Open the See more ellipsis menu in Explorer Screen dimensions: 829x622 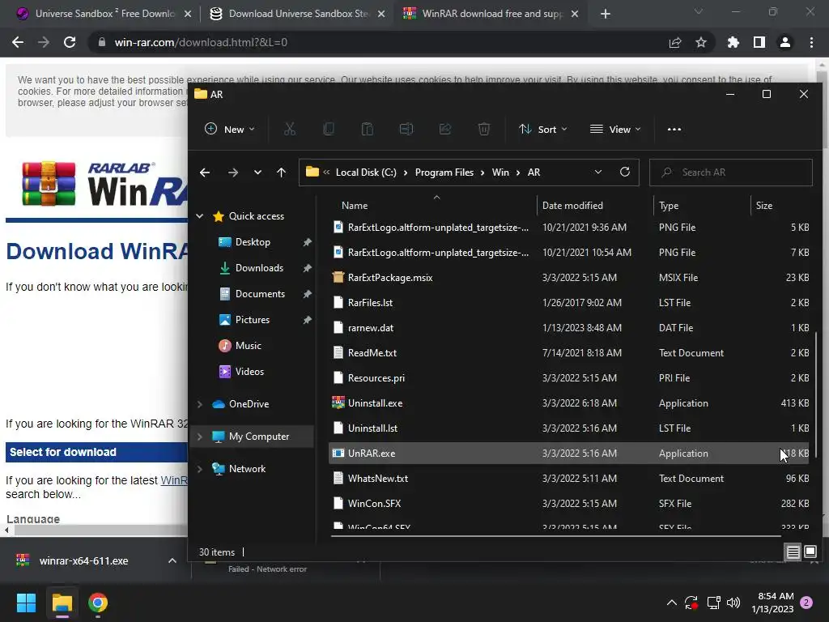click(674, 129)
